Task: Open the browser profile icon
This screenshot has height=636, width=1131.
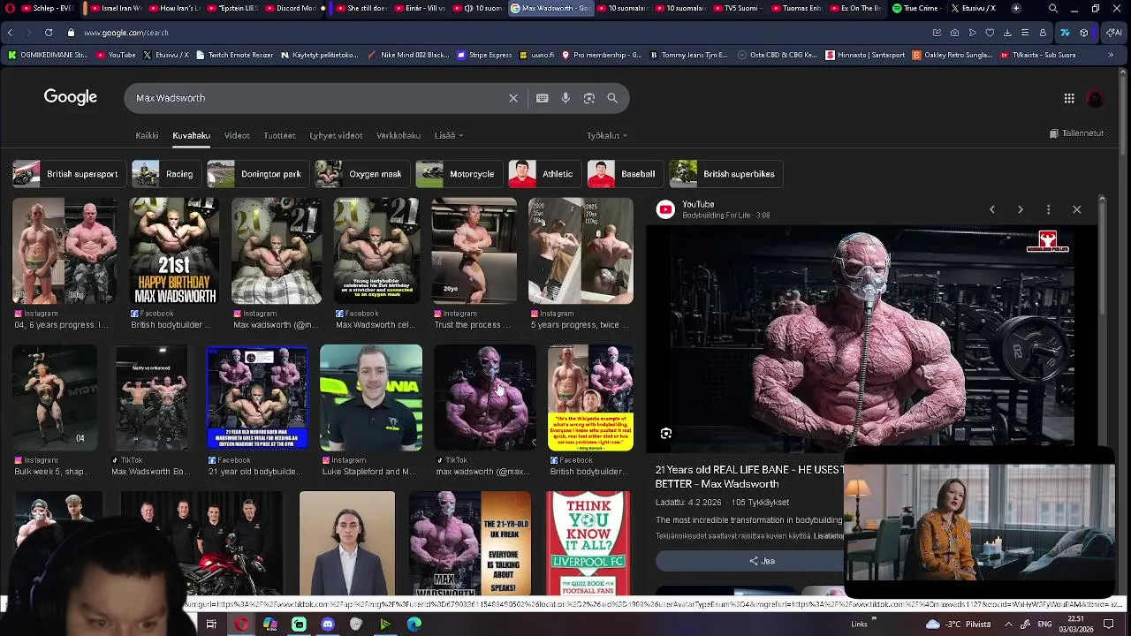Action: [1043, 33]
